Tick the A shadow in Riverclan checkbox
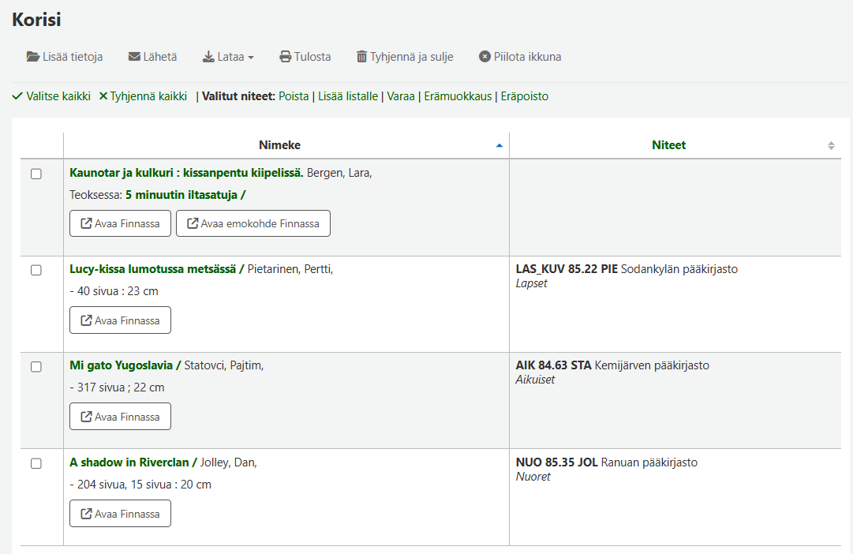The image size is (853, 554). point(36,463)
